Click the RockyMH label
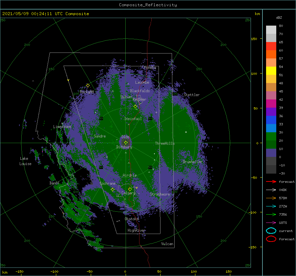This screenshot has width=296, height=276. click(87, 92)
